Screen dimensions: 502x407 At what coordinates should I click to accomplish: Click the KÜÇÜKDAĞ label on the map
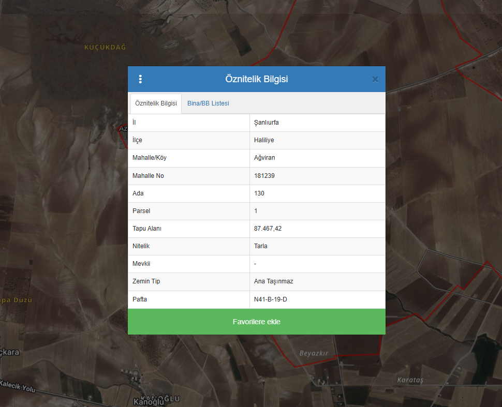coord(105,48)
